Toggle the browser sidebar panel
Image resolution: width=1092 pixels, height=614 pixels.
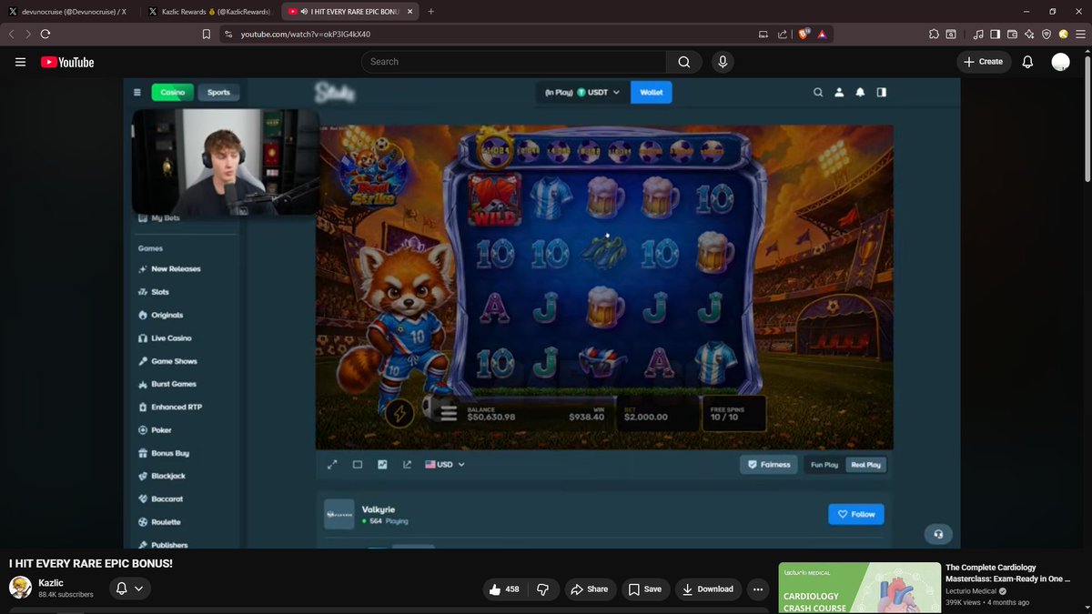995,34
